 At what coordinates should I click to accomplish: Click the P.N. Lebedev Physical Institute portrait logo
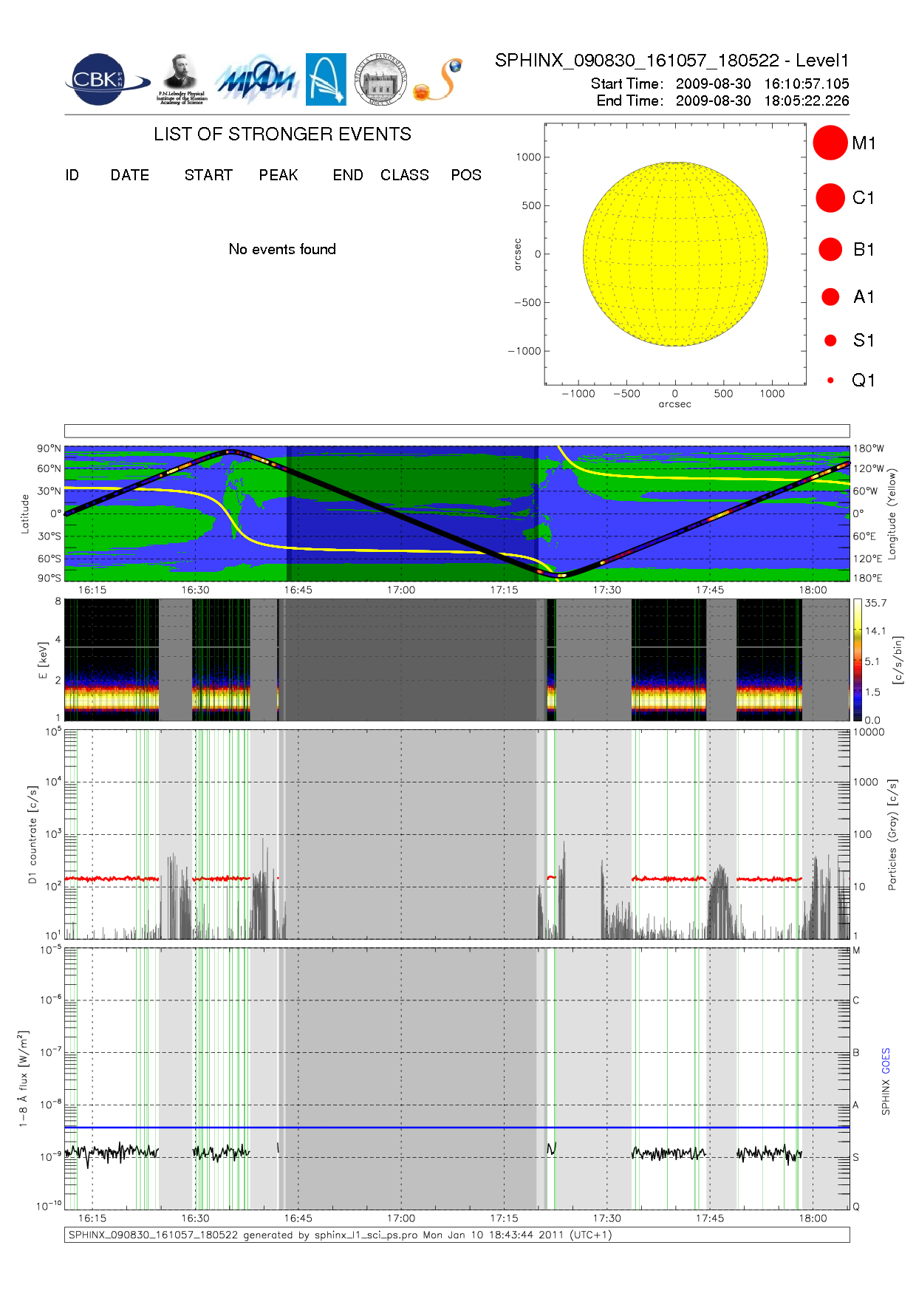181,79
